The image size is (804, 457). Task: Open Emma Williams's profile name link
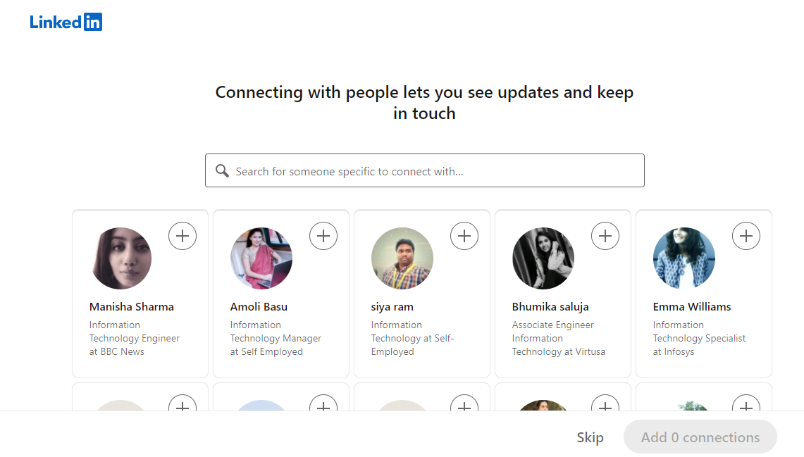click(691, 306)
